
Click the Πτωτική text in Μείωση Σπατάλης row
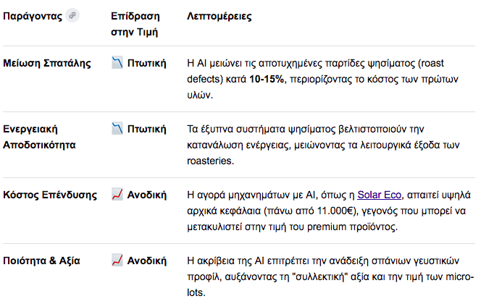point(148,63)
